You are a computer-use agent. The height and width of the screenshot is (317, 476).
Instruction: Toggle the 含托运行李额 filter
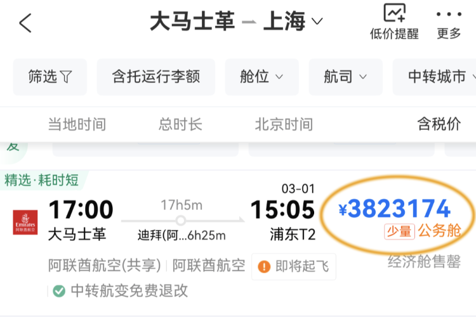(x=156, y=77)
